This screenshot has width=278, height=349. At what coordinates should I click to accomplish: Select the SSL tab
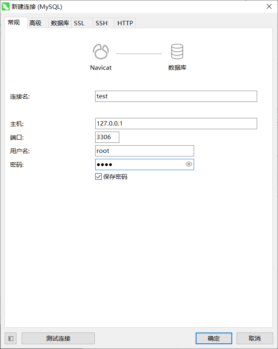pyautogui.click(x=80, y=23)
